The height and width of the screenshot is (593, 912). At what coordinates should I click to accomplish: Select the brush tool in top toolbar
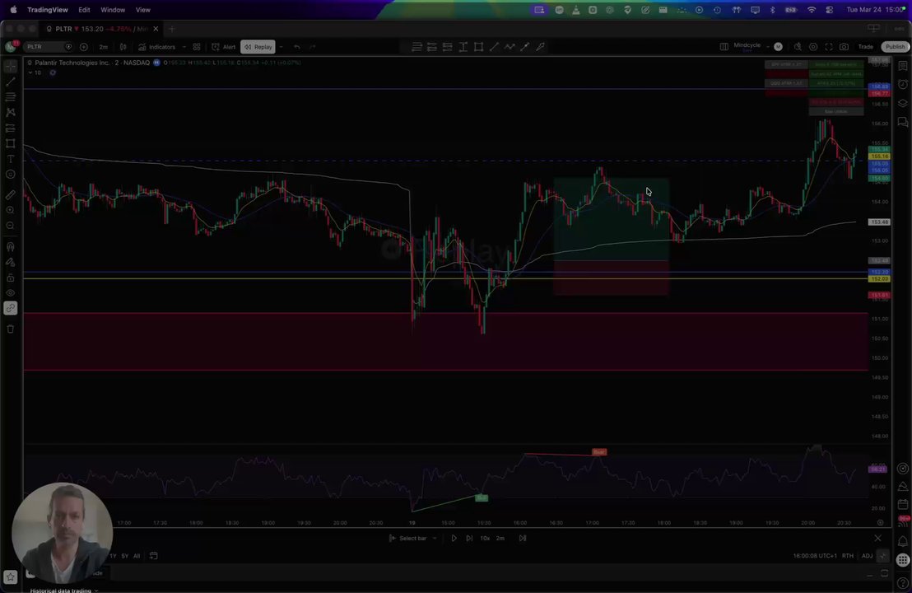(540, 47)
